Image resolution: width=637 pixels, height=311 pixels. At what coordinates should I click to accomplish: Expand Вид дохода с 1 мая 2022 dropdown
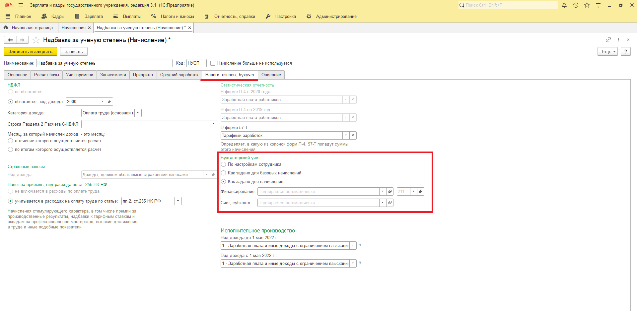point(353,263)
